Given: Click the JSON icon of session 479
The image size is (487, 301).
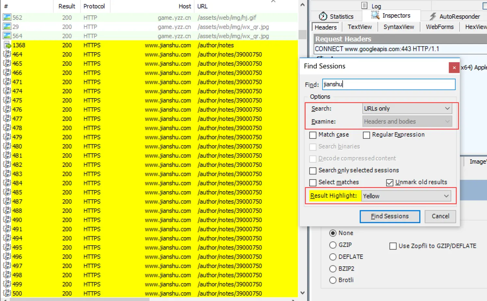Looking at the screenshot, I should click(7, 137).
